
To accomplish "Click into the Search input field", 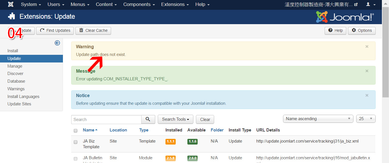I will click(x=106, y=120).
